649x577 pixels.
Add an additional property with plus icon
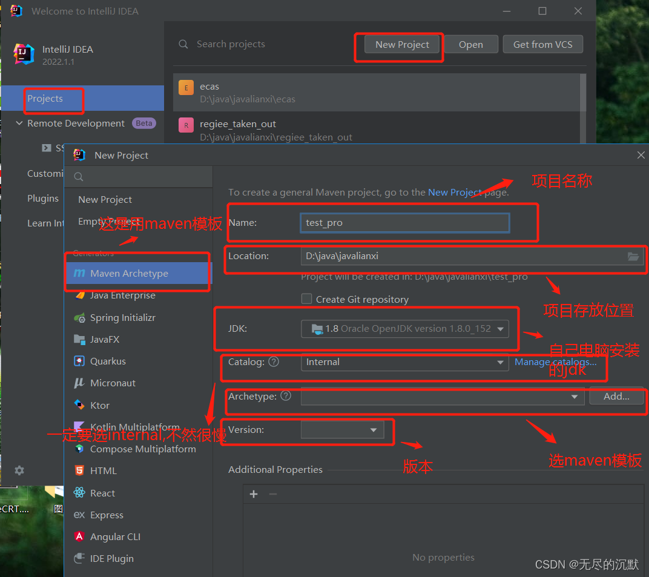[254, 494]
